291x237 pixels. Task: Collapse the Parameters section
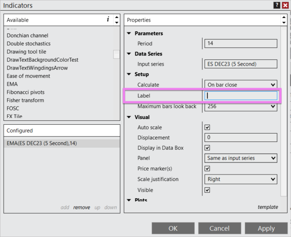pyautogui.click(x=129, y=33)
